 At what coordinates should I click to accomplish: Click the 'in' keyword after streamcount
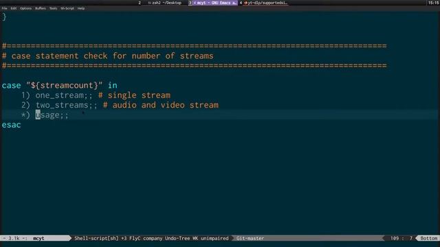tap(113, 85)
